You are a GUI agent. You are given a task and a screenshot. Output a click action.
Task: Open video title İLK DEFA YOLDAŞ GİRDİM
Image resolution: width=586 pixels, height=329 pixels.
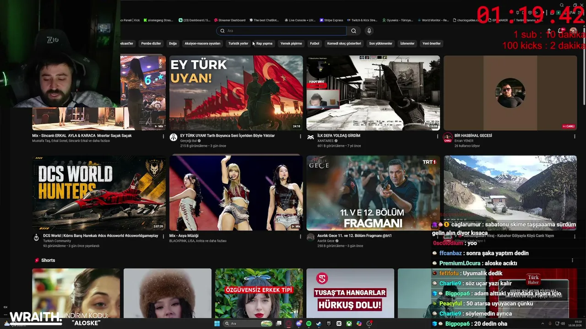pyautogui.click(x=339, y=136)
